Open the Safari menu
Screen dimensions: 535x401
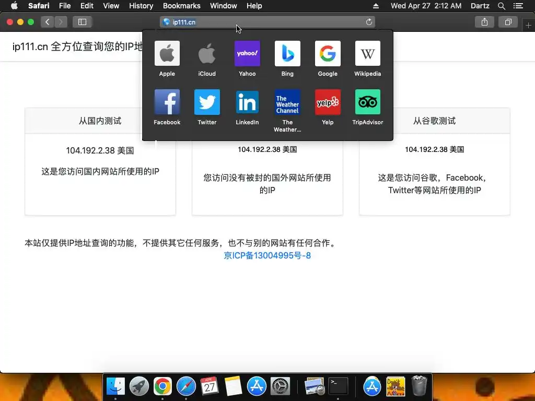click(x=39, y=6)
